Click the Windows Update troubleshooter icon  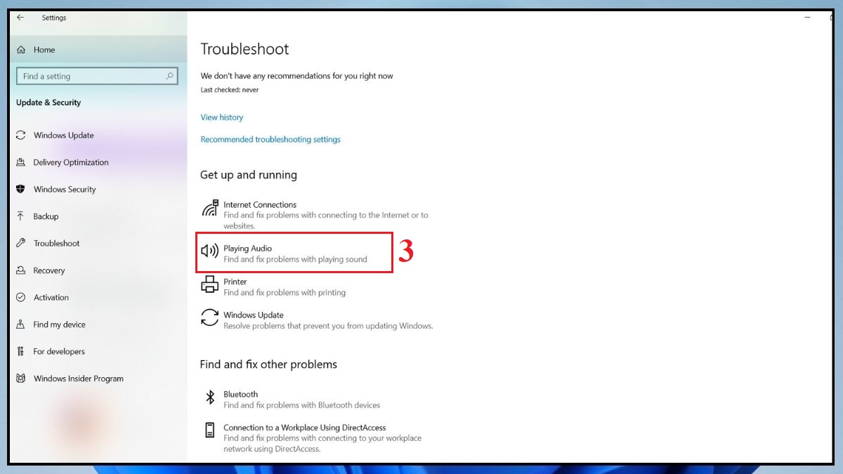click(209, 317)
